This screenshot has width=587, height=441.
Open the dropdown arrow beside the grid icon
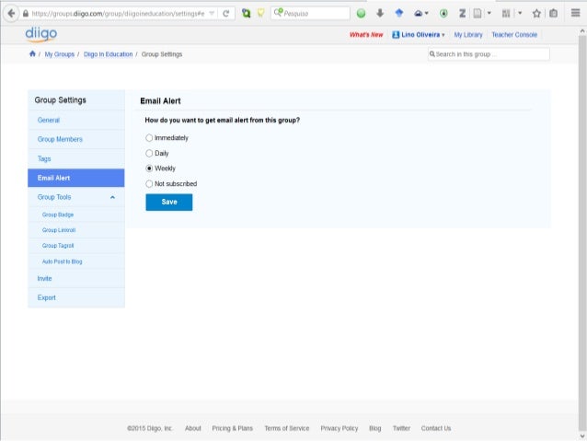[520, 13]
